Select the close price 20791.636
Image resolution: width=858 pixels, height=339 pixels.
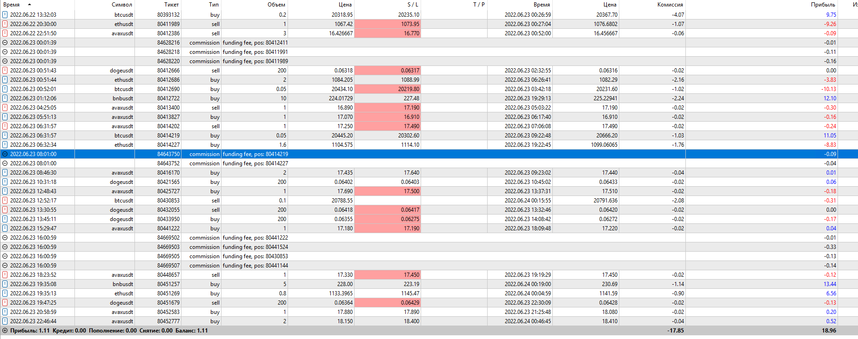pos(605,201)
